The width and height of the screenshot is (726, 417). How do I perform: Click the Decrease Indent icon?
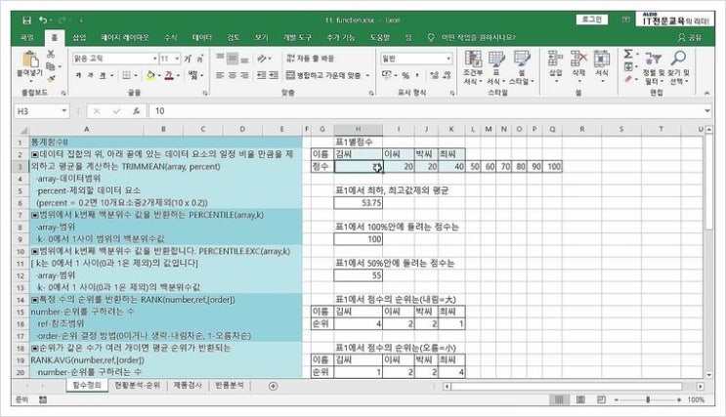(262, 75)
